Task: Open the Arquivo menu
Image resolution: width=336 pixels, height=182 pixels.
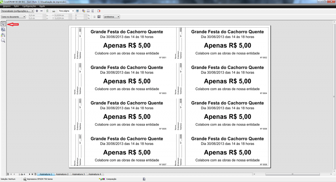Action: click(7, 6)
